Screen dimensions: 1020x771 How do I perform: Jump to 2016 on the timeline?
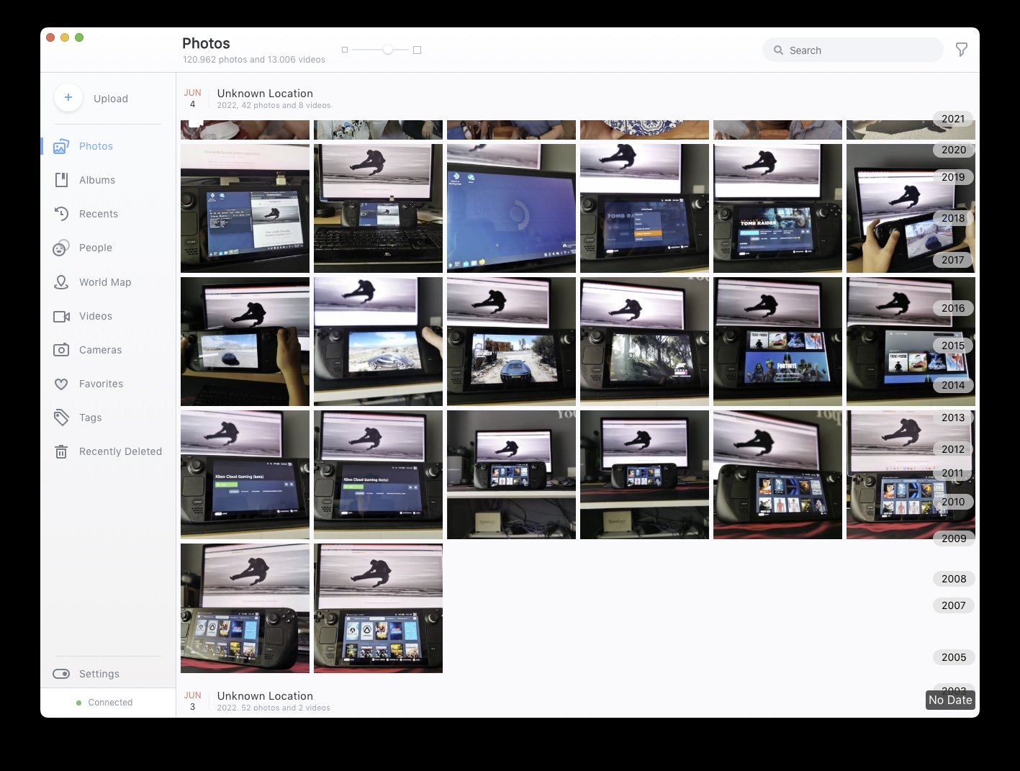[x=952, y=308]
